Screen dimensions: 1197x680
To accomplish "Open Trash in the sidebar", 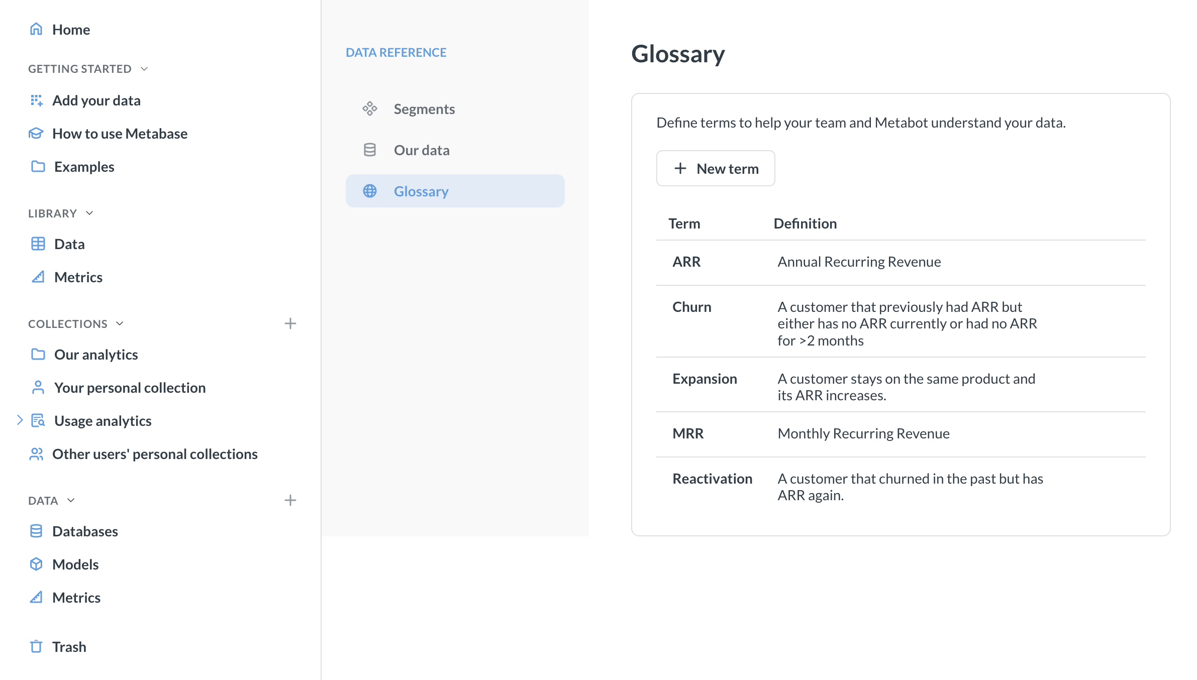I will click(x=69, y=647).
